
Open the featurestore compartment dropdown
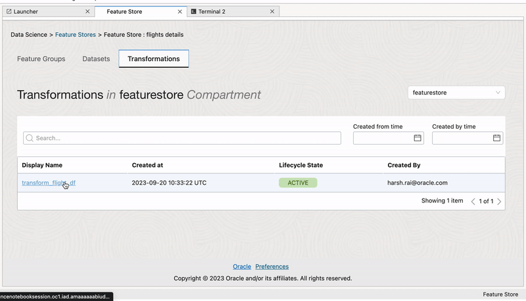456,93
